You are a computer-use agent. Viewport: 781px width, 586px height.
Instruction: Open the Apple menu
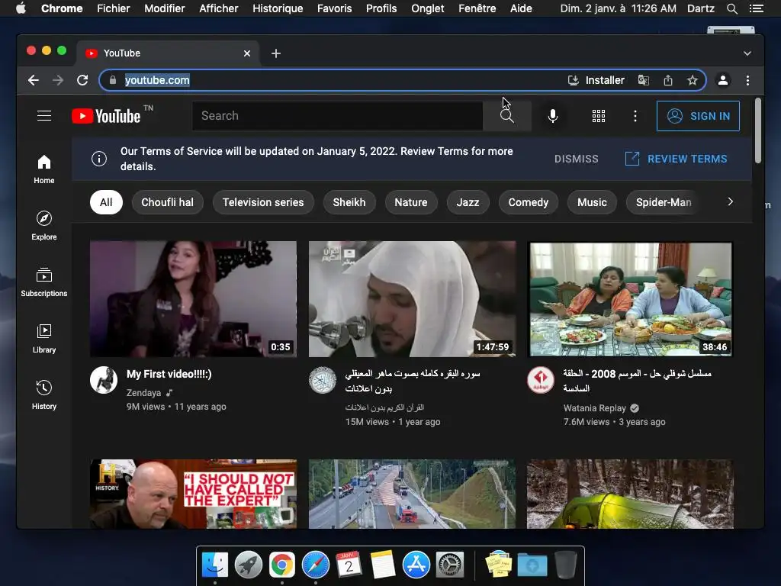(x=21, y=8)
